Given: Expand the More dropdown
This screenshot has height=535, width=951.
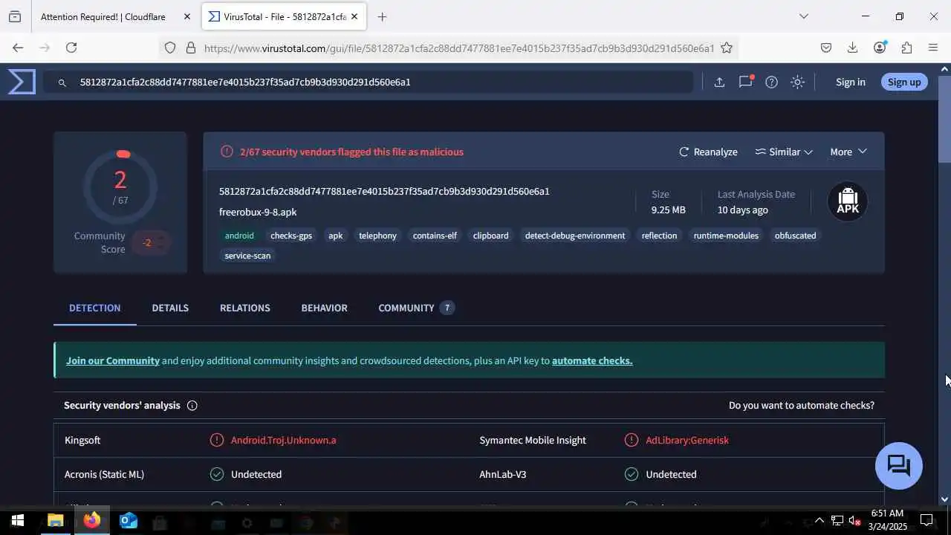Looking at the screenshot, I should (848, 152).
